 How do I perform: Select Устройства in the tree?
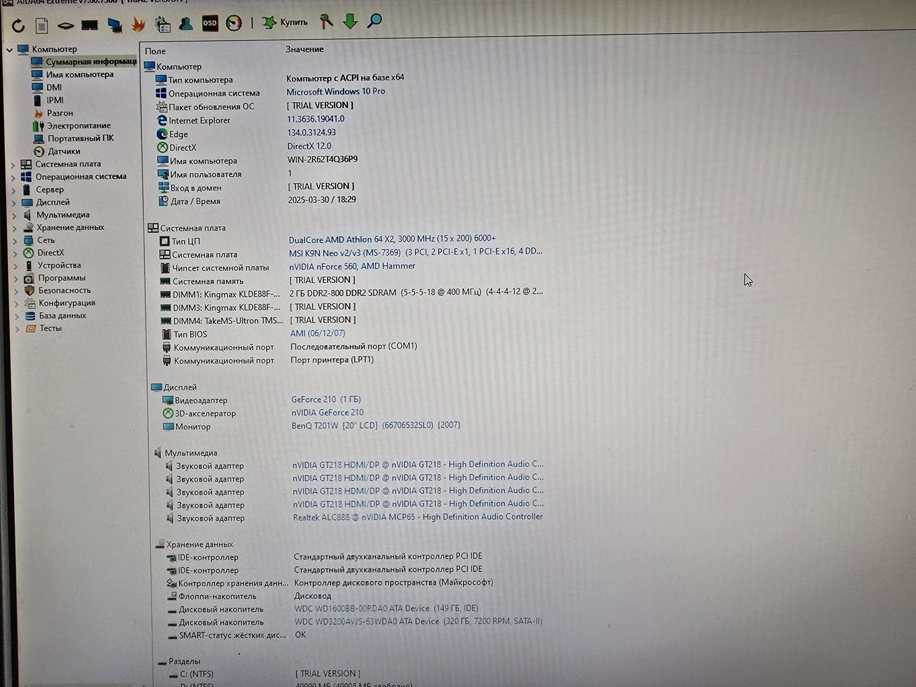[x=59, y=265]
